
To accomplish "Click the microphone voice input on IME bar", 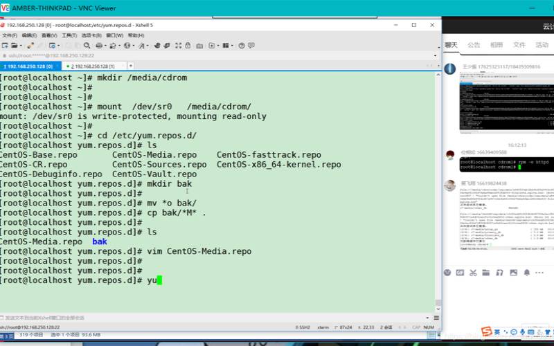I will click(522, 332).
